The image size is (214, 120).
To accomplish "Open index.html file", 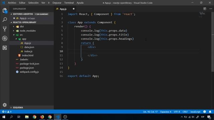I will (31, 55).
